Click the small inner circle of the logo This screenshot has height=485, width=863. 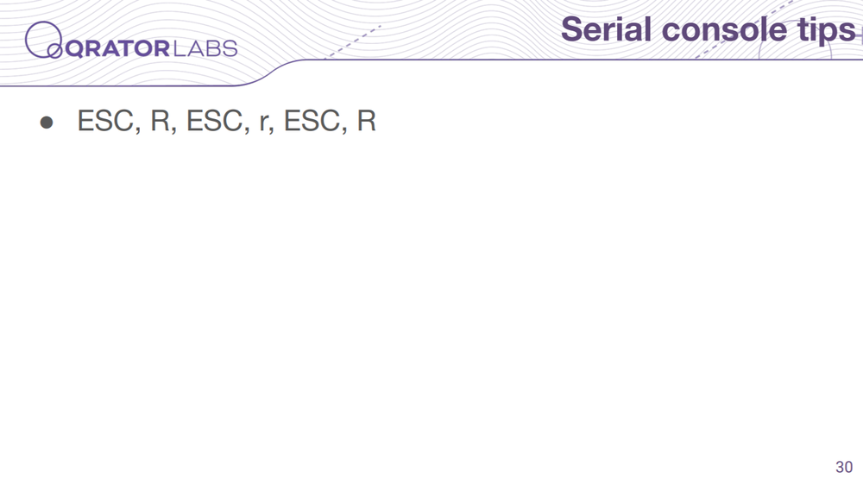(x=54, y=52)
